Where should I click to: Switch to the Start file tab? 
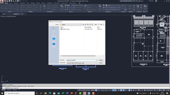(4, 14)
